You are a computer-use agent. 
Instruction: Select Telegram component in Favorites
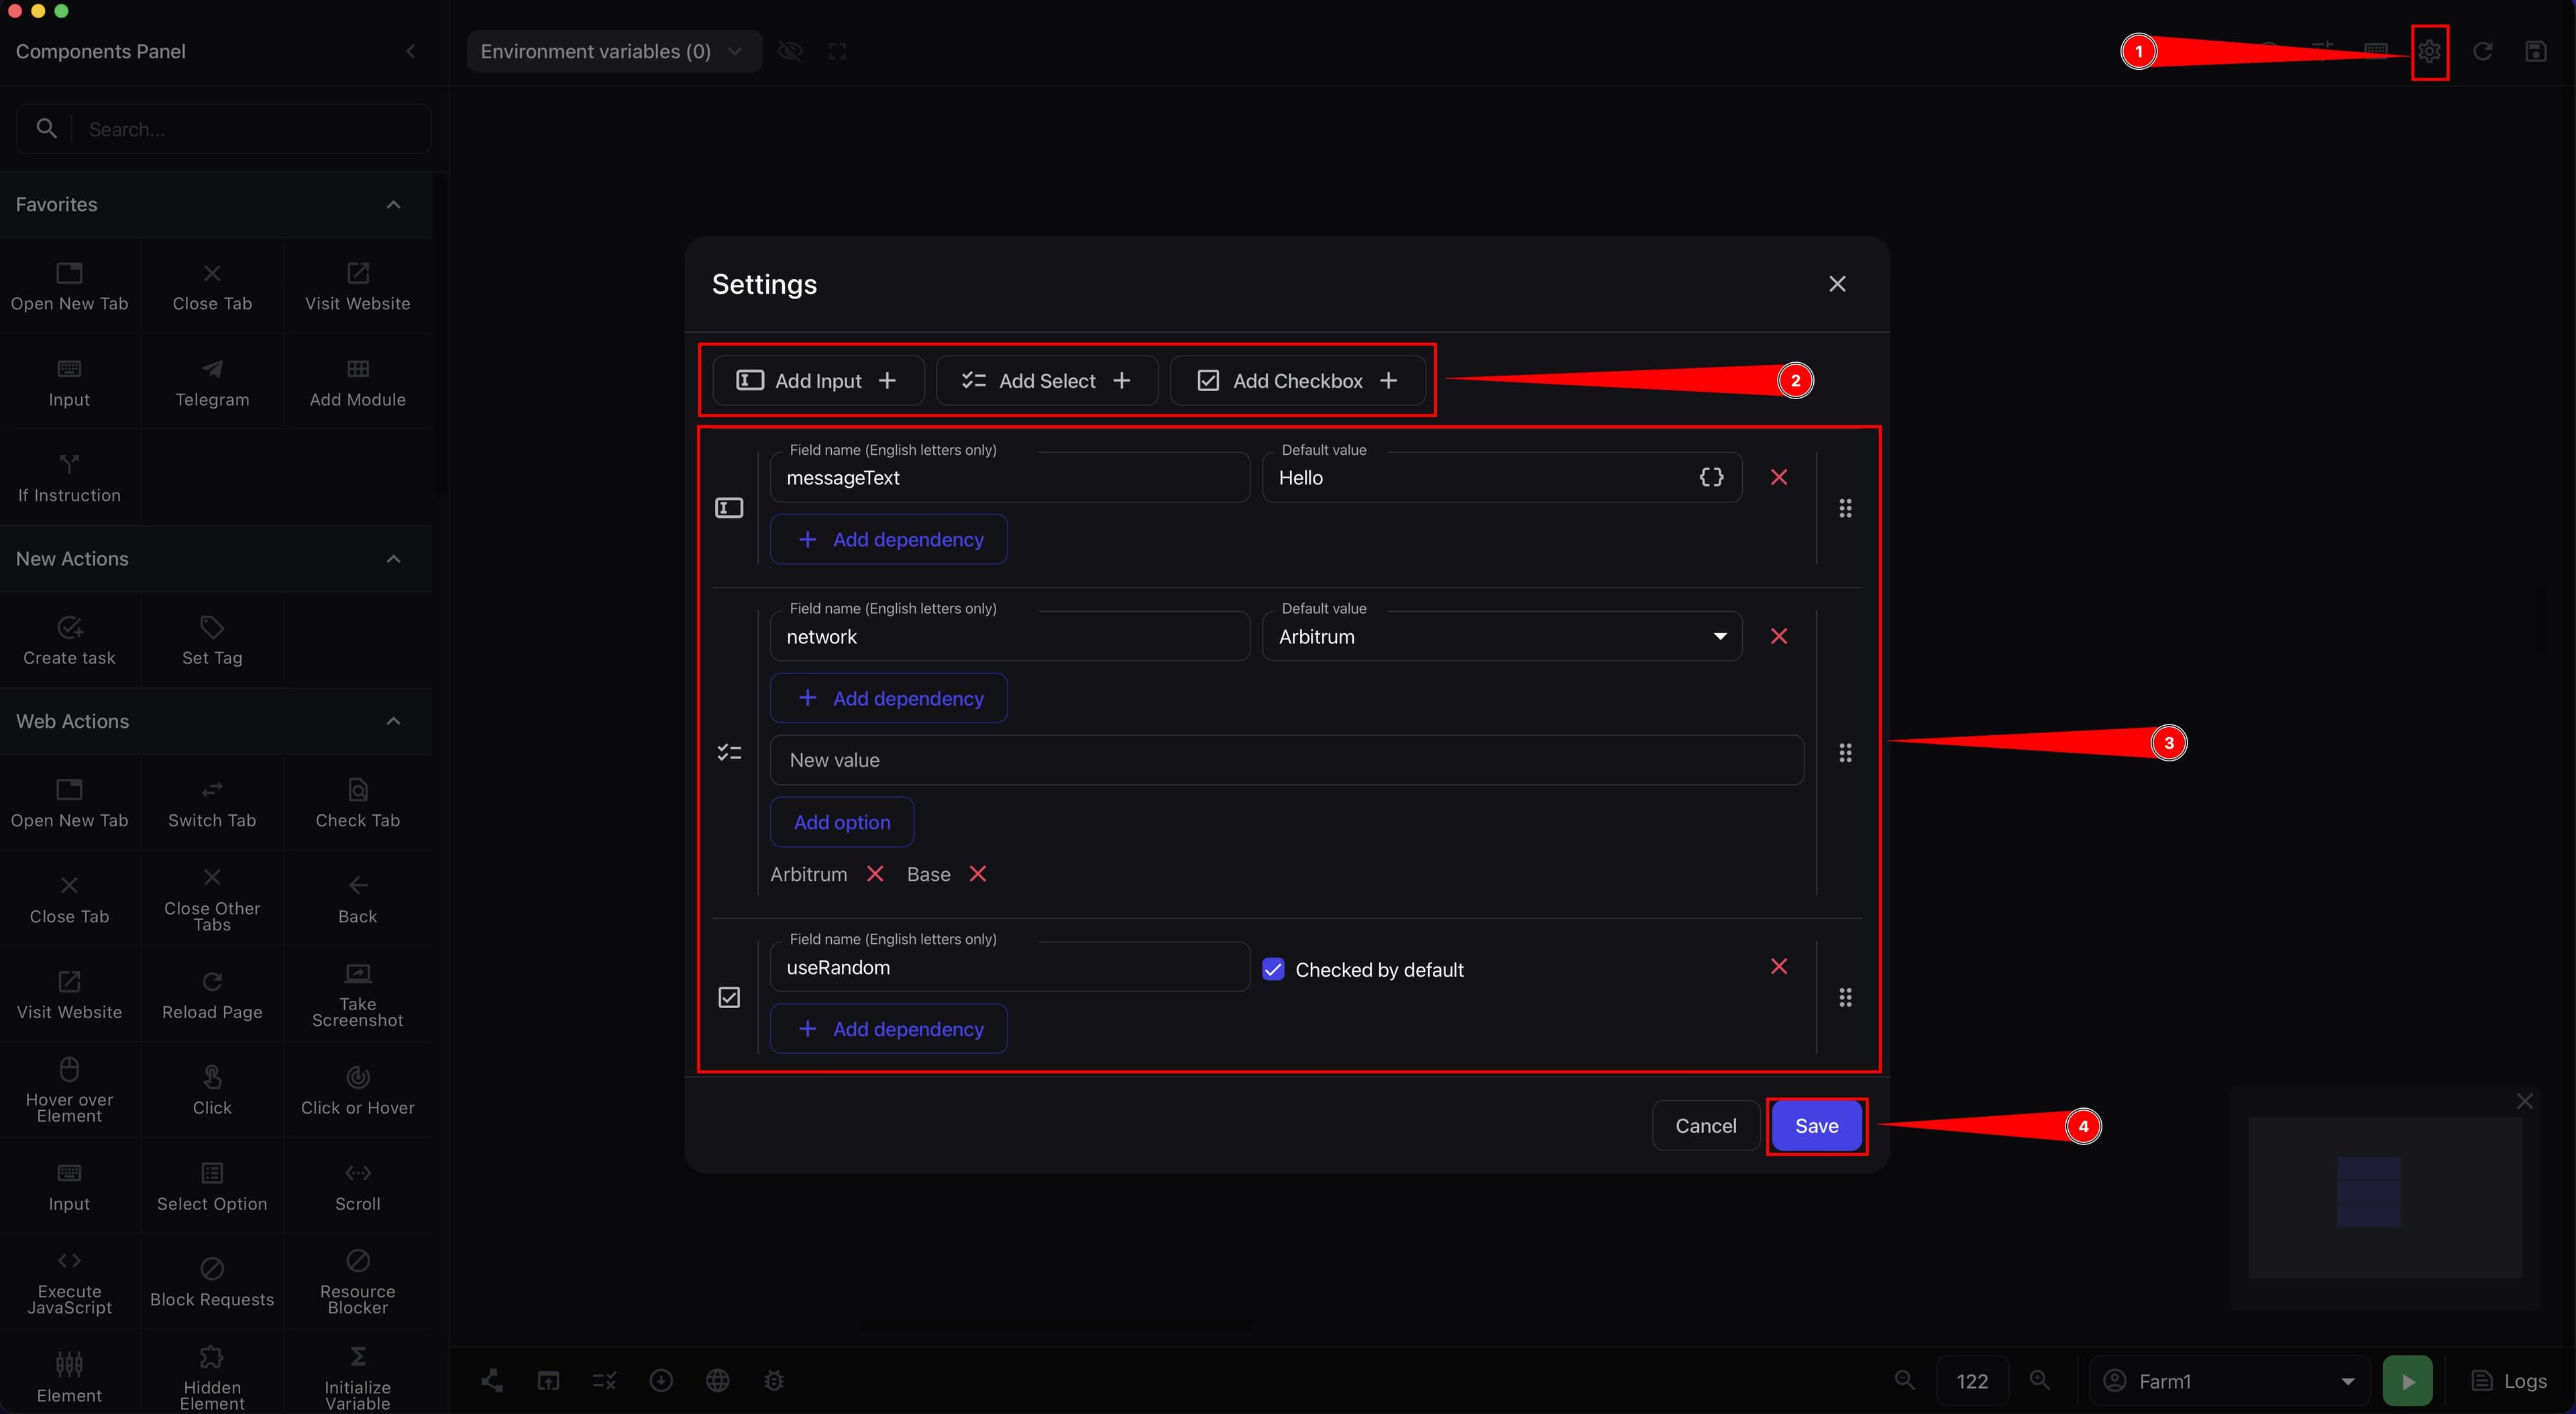pos(212,383)
